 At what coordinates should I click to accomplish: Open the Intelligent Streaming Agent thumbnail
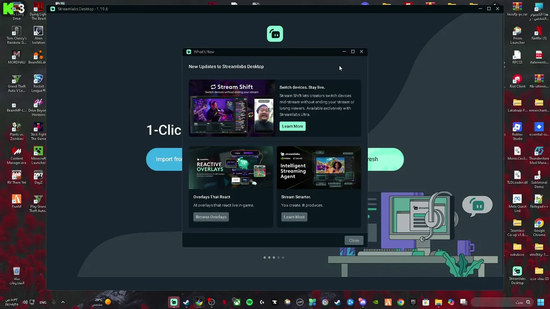pyautogui.click(x=319, y=168)
